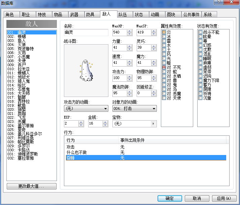This screenshot has width=240, height=205.
Task: Open the 攻击方的动画 dropdown
Action: pyautogui.click(x=86, y=108)
